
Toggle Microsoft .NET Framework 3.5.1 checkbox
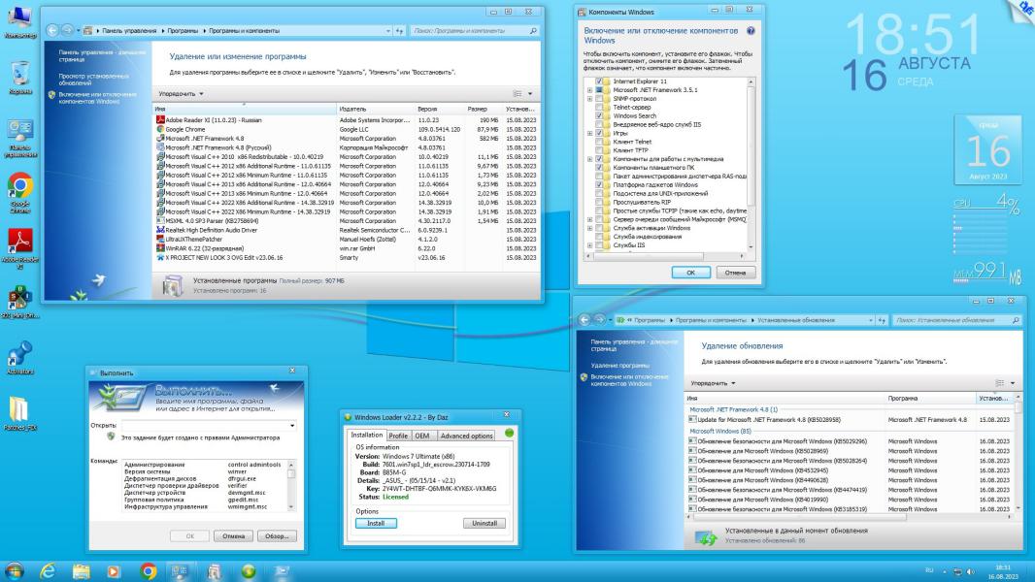(599, 89)
